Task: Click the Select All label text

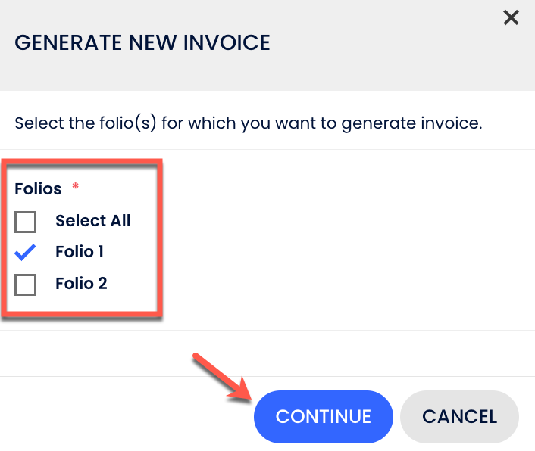Action: tap(92, 221)
